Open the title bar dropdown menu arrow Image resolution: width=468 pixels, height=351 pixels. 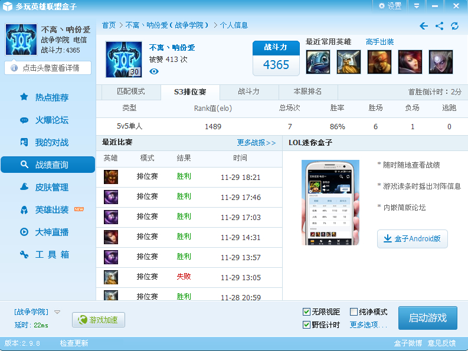[417, 6]
